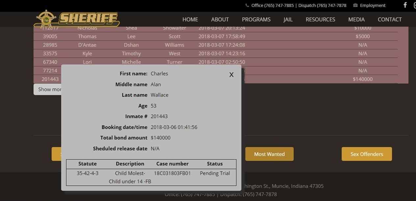Click the Statute column header in popup
This screenshot has width=416, height=201.
87,163
